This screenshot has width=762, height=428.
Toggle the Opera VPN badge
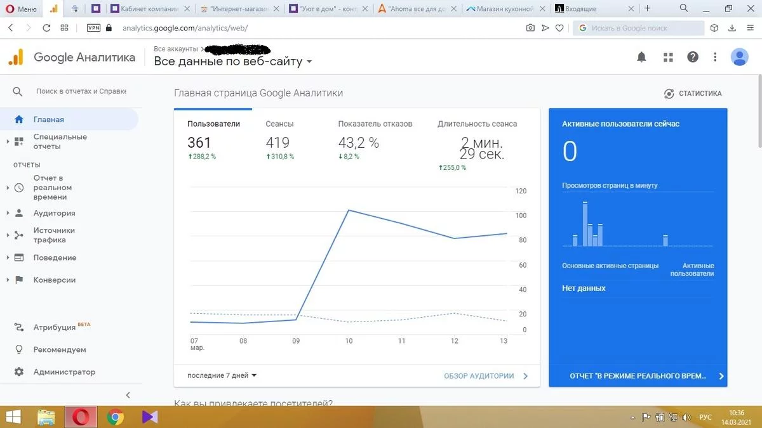tap(93, 28)
